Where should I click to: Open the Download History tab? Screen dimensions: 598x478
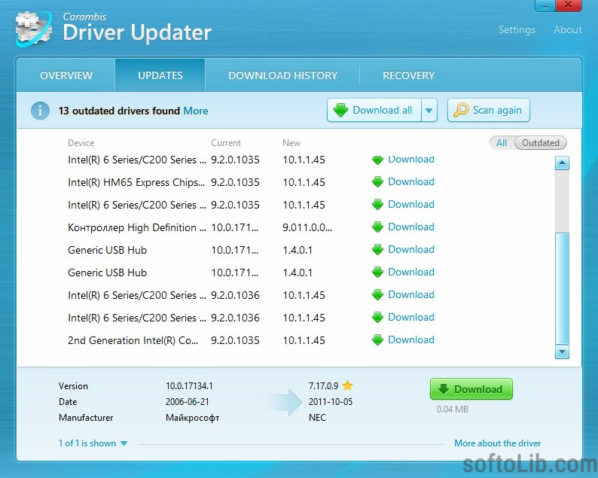pos(282,75)
